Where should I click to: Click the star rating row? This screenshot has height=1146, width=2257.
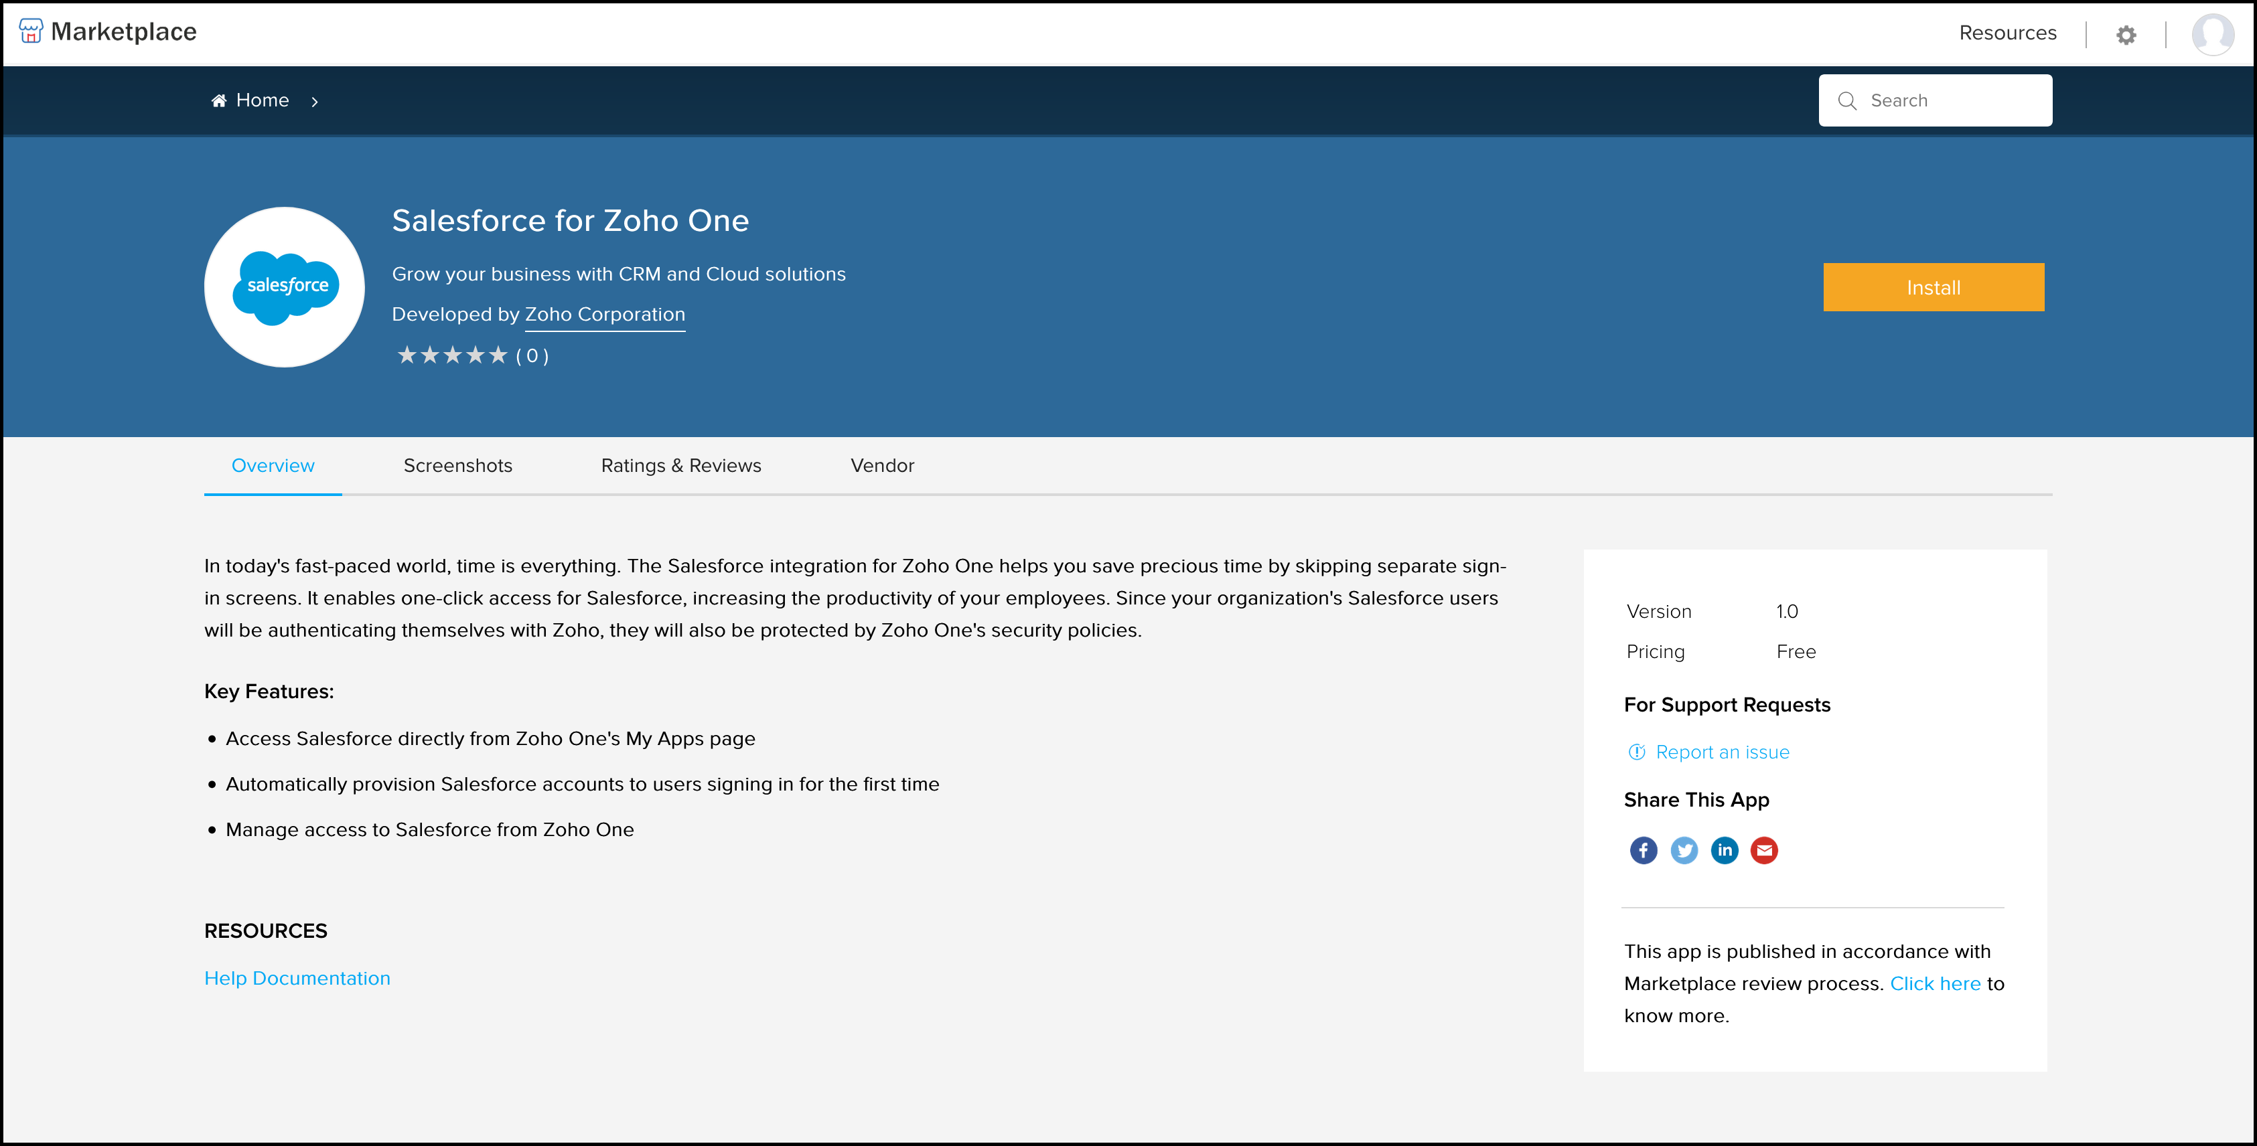point(452,355)
